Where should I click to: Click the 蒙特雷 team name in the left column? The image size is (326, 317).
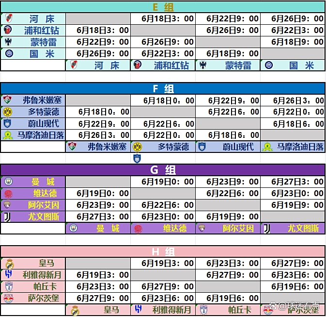[x=43, y=42]
